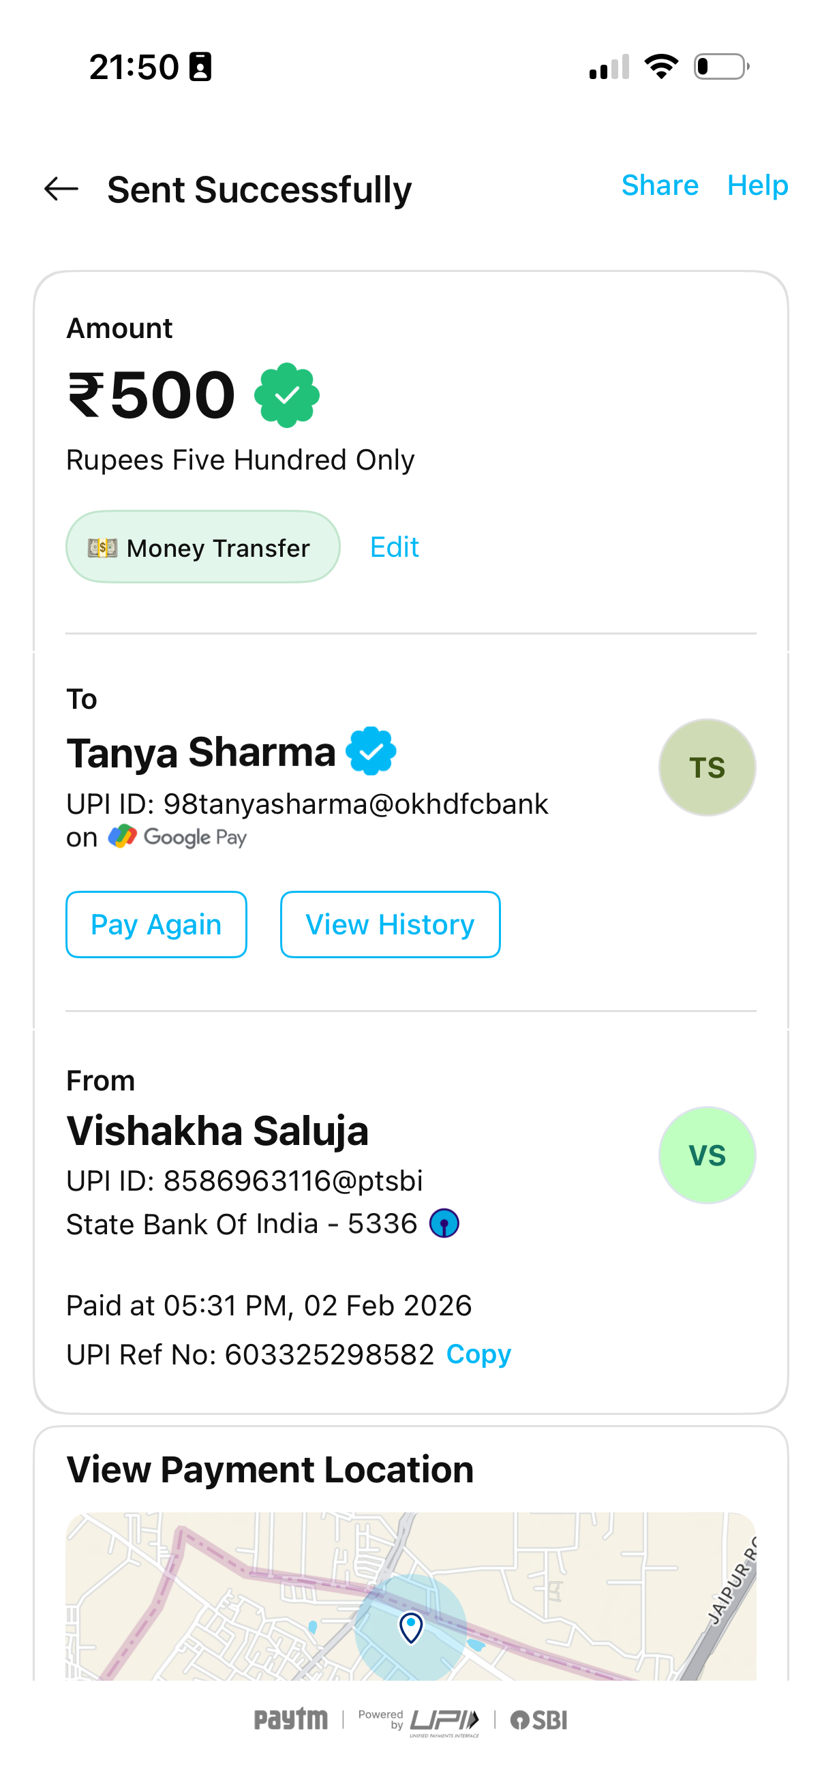Viewport: 822px width, 1787px height.
Task: Edit the Money Transfer tag
Action: click(x=394, y=547)
